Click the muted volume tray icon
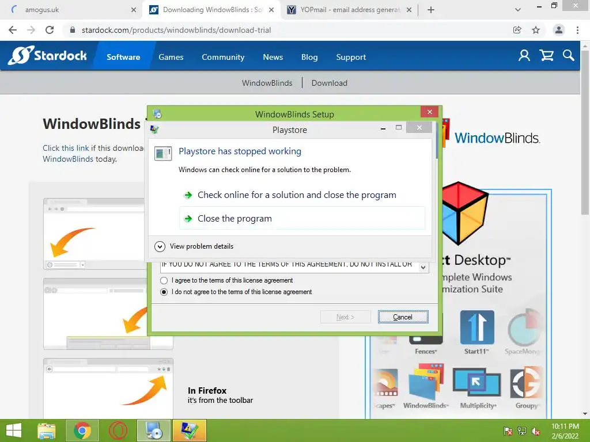 click(536, 431)
